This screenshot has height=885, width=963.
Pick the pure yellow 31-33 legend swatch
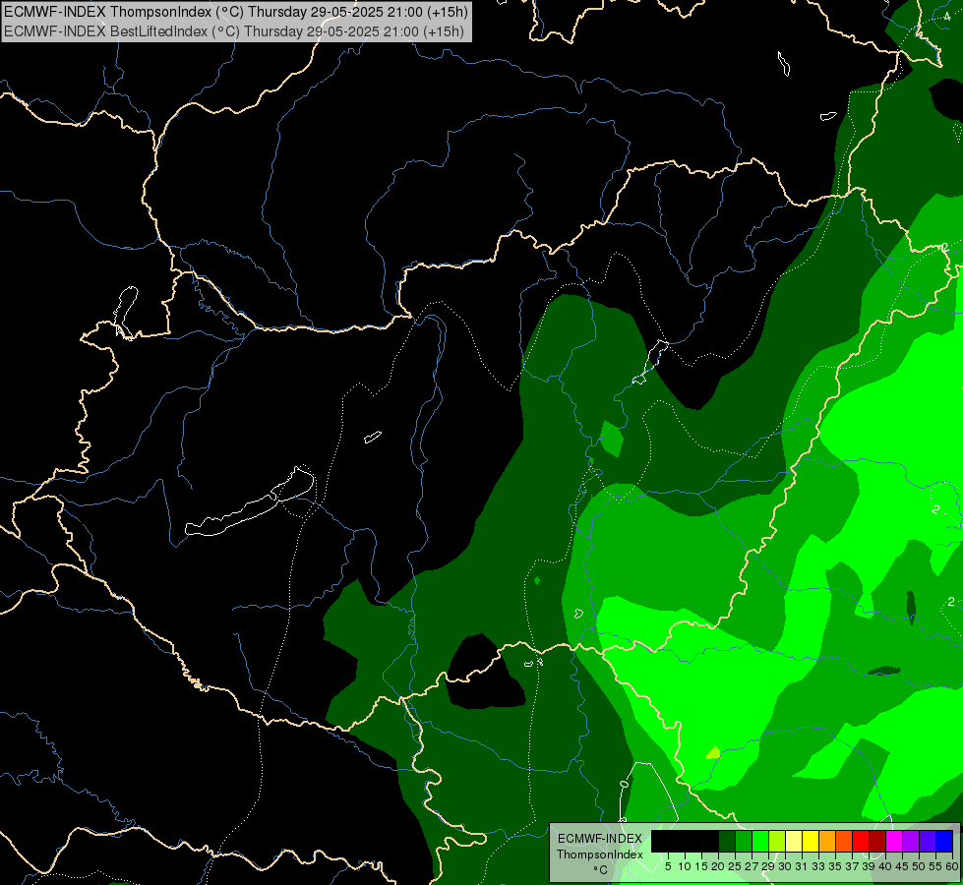811,841
